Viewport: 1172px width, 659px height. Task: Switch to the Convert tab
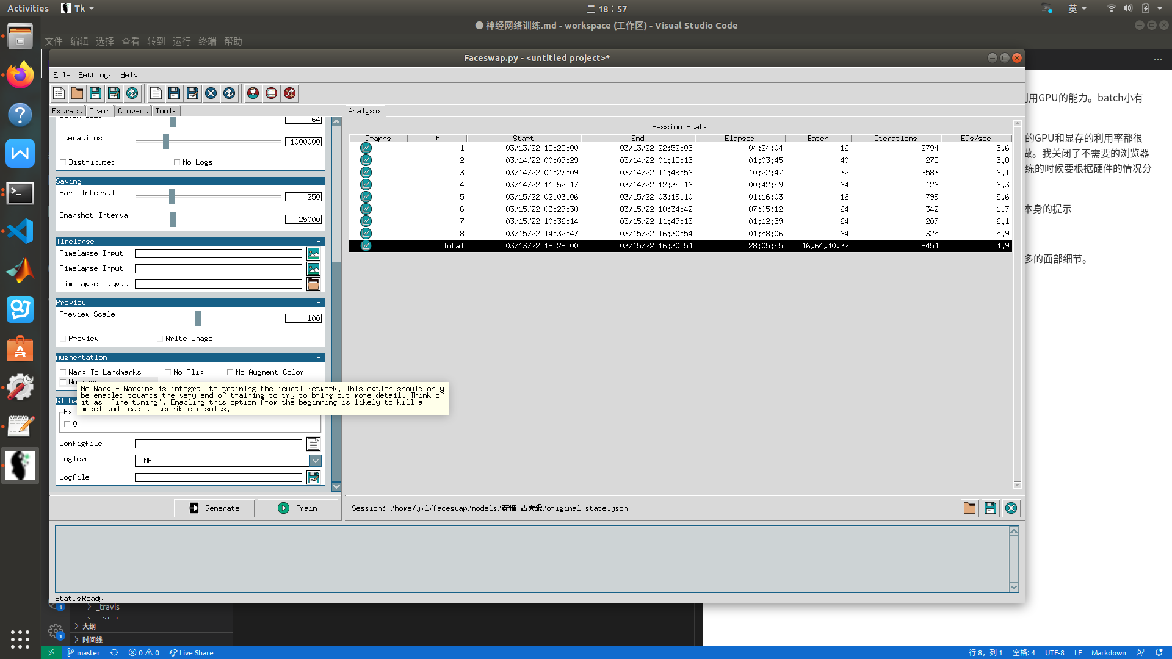132,111
